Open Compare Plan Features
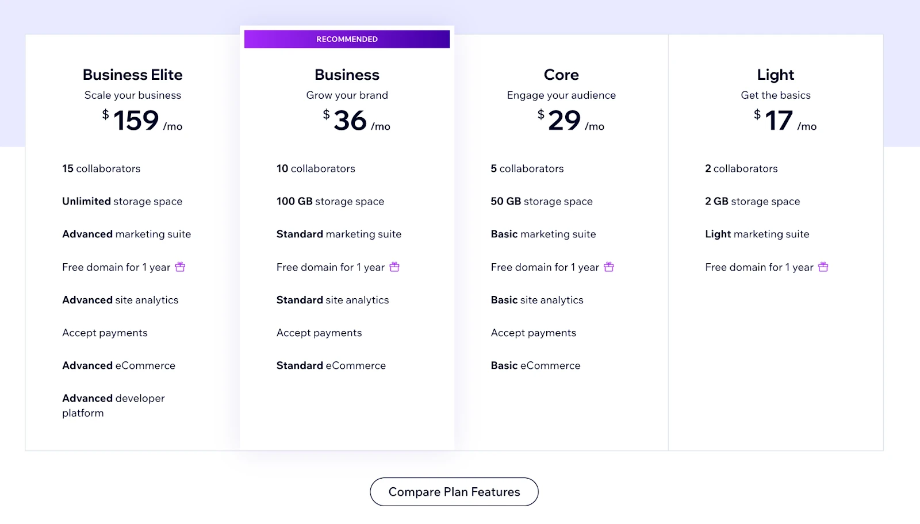Viewport: 920px width, 524px height. point(454,492)
